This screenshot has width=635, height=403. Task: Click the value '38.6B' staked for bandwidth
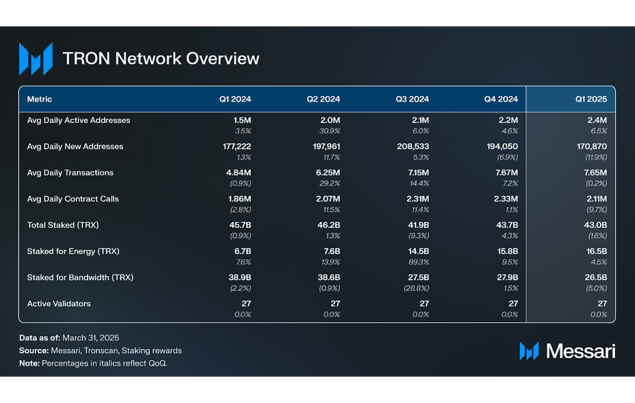[x=329, y=278]
